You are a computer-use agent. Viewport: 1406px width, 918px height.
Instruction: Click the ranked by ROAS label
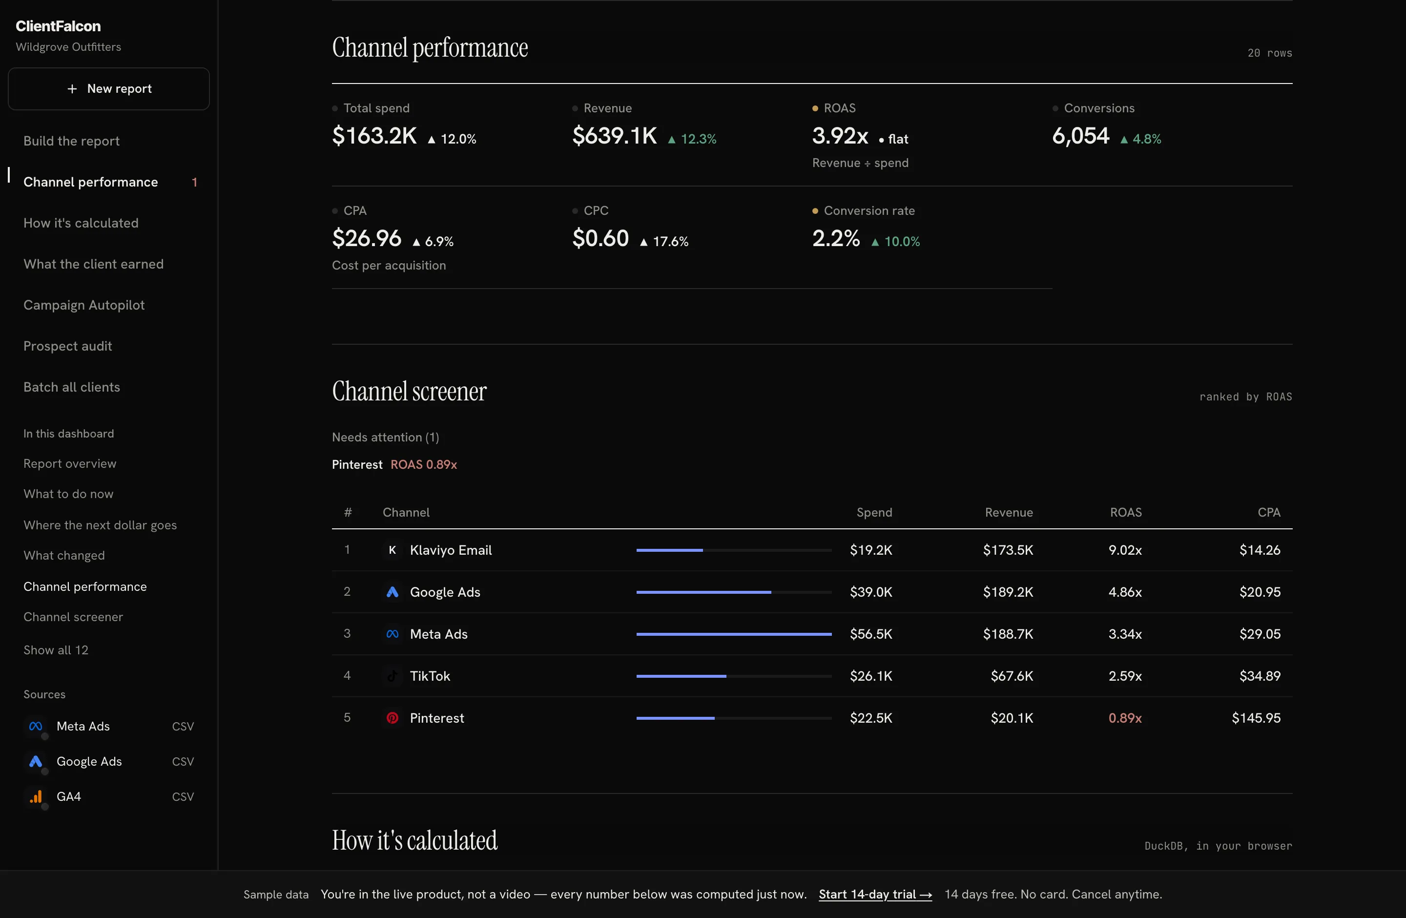[x=1245, y=397]
